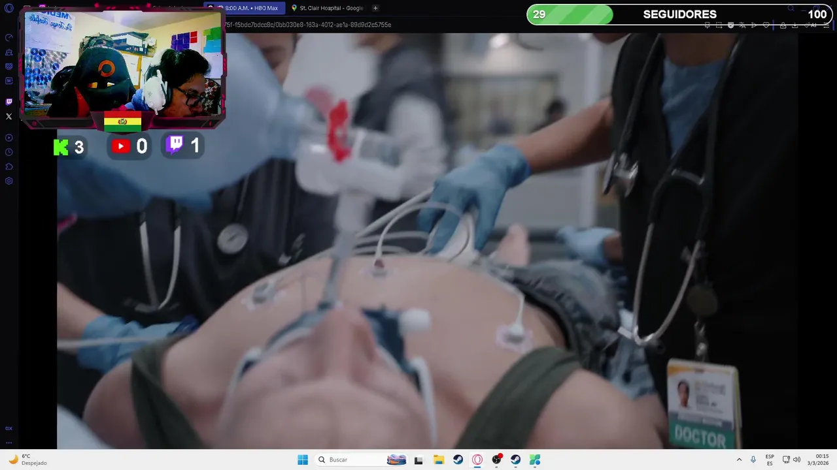Click the shield ad-blocker icon in address bar
837x470 pixels.
coord(730,25)
